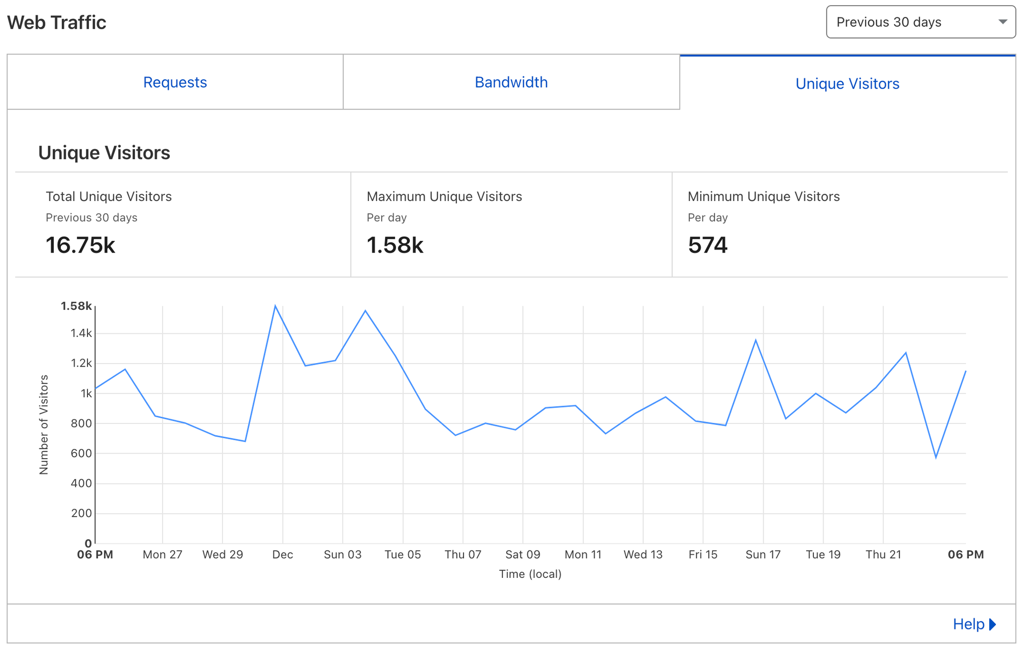Open the Help link

pyautogui.click(x=968, y=624)
